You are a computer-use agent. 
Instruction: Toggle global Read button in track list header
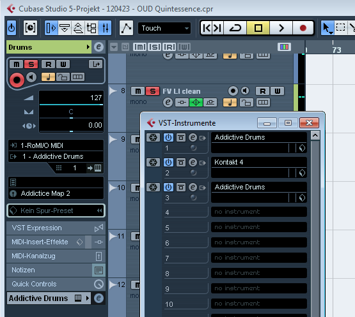click(169, 47)
